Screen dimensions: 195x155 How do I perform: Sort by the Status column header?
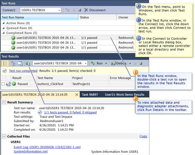tap(97, 17)
